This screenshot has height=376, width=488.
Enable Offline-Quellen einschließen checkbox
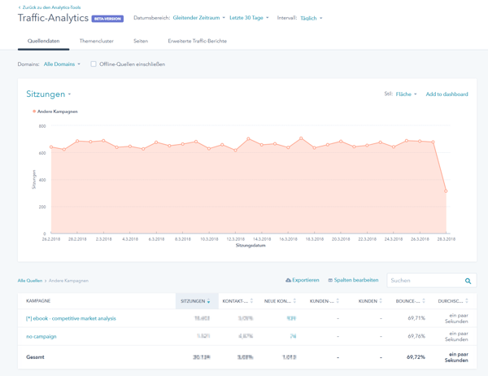pos(94,63)
